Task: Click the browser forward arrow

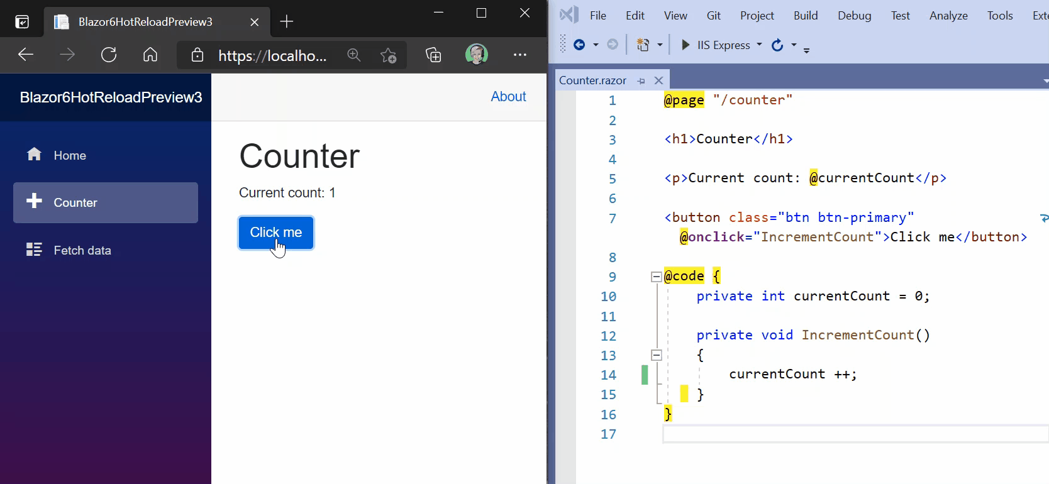Action: [67, 55]
